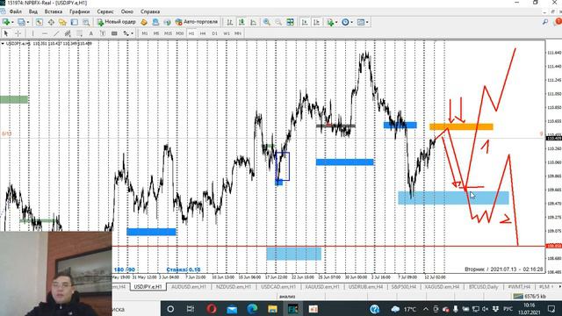The width and height of the screenshot is (562, 316).
Task: Toggle the Navigator folder-star icon
Action: [x=62, y=22]
